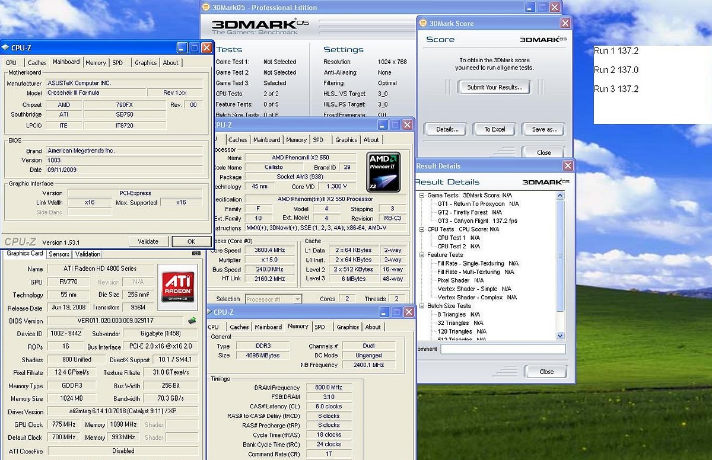The image size is (712, 460).
Task: Select GT2 - Firefly Forest row
Action: coord(469,212)
